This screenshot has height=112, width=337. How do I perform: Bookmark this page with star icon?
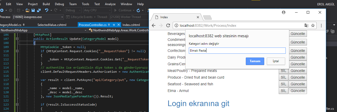(x=313, y=25)
